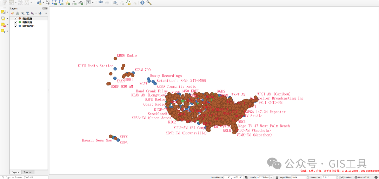Click Expand All icon in Layers panel
Viewport: 379px width, 179px height.
tap(40, 13)
